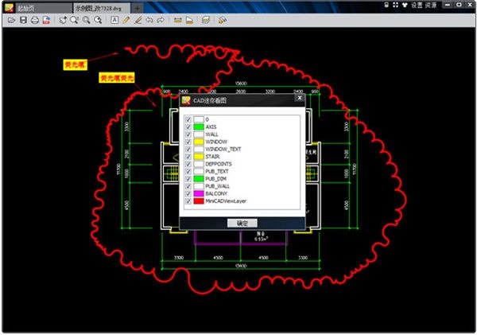Toggle the WINDOW layer checkbox

coord(188,142)
